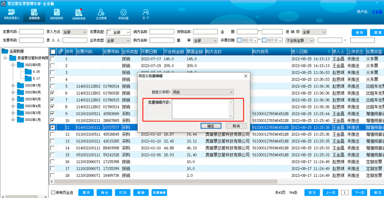The height and width of the screenshot is (198, 384).
Task: Open the 自定义字段 dropdown showing 项目
Action: tap(203, 92)
